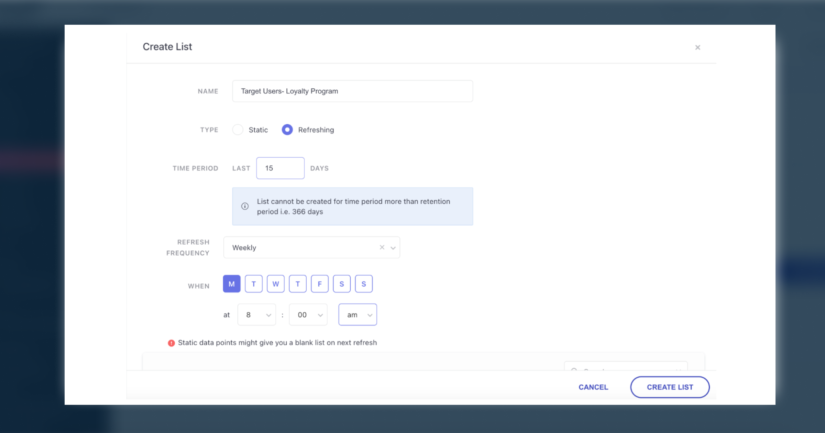Clear the Weekly refresh frequency selection
825x433 pixels.
pos(382,247)
